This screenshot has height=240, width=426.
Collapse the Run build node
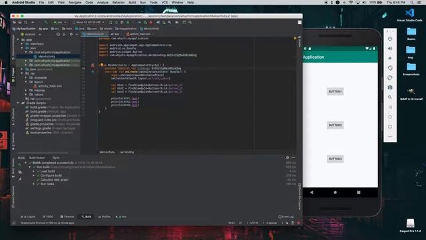tap(29, 167)
